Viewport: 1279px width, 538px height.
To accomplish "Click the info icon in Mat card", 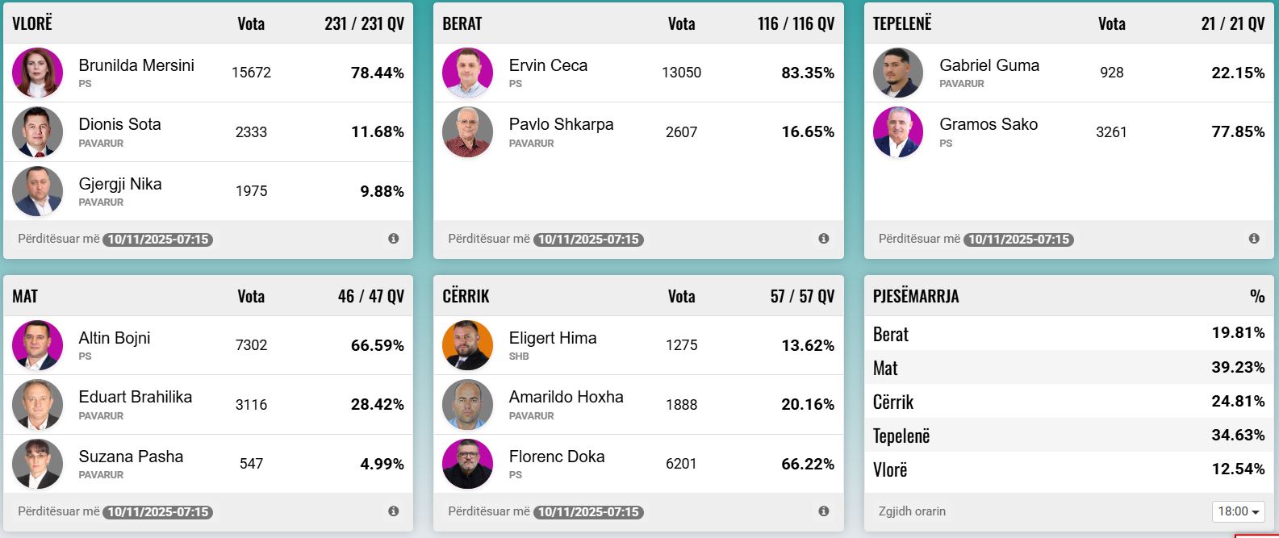I will point(394,511).
